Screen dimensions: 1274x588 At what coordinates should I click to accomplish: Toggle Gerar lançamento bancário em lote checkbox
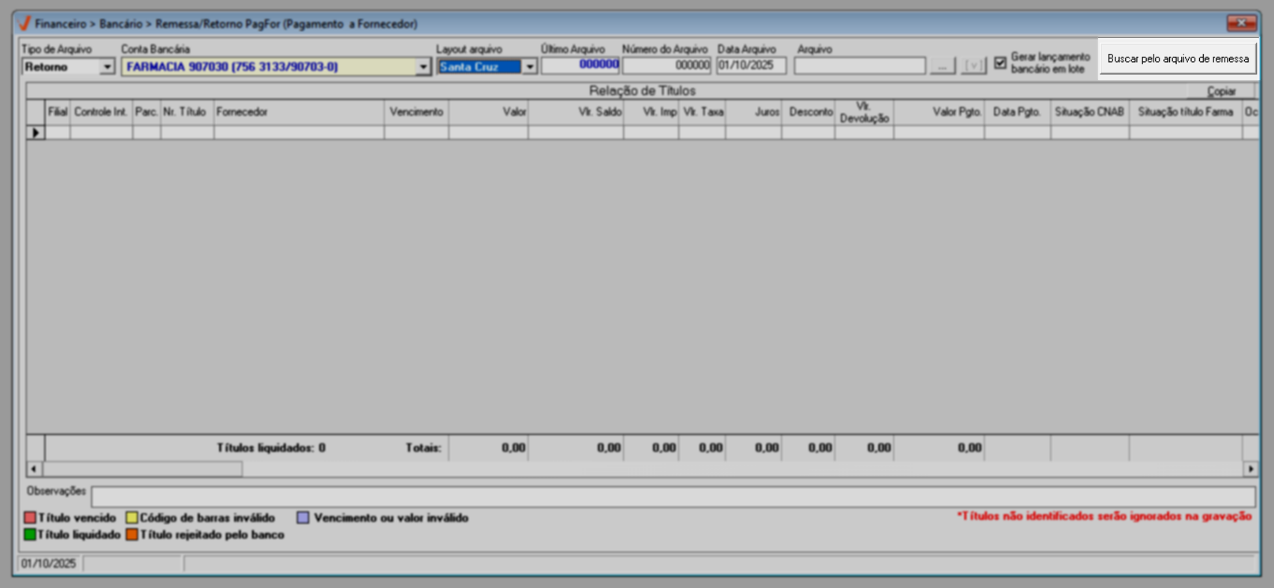pyautogui.click(x=1000, y=63)
